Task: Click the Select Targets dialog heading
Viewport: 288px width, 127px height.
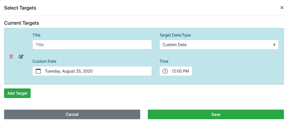Action: pyautogui.click(x=20, y=8)
